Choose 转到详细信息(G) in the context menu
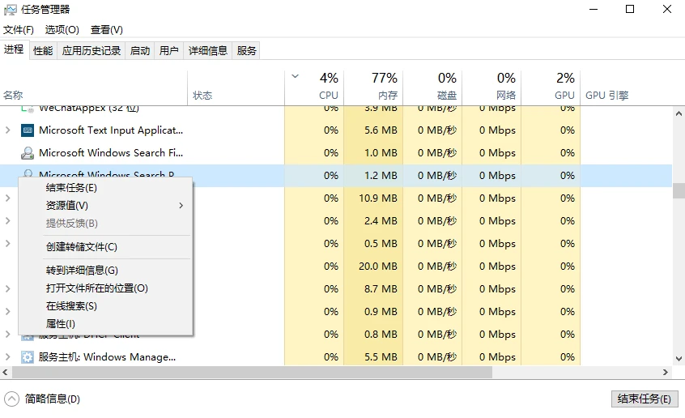The image size is (685, 418). click(x=82, y=271)
